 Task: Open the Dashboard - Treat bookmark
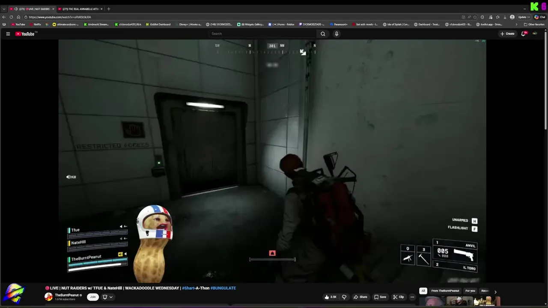427,24
